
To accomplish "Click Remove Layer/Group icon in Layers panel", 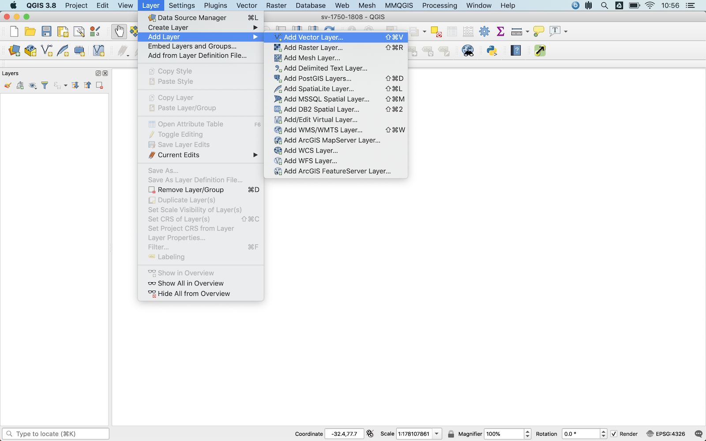I will [x=100, y=86].
